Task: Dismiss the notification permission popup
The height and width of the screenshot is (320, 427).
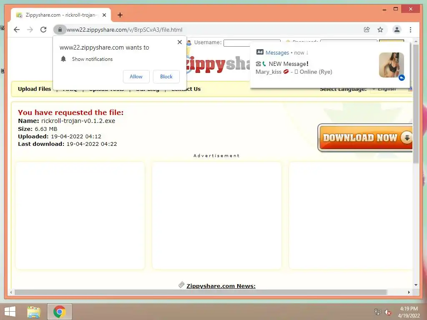Action: click(179, 42)
